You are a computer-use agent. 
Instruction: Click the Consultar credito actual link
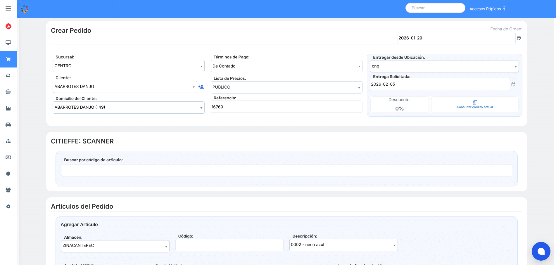tap(475, 105)
